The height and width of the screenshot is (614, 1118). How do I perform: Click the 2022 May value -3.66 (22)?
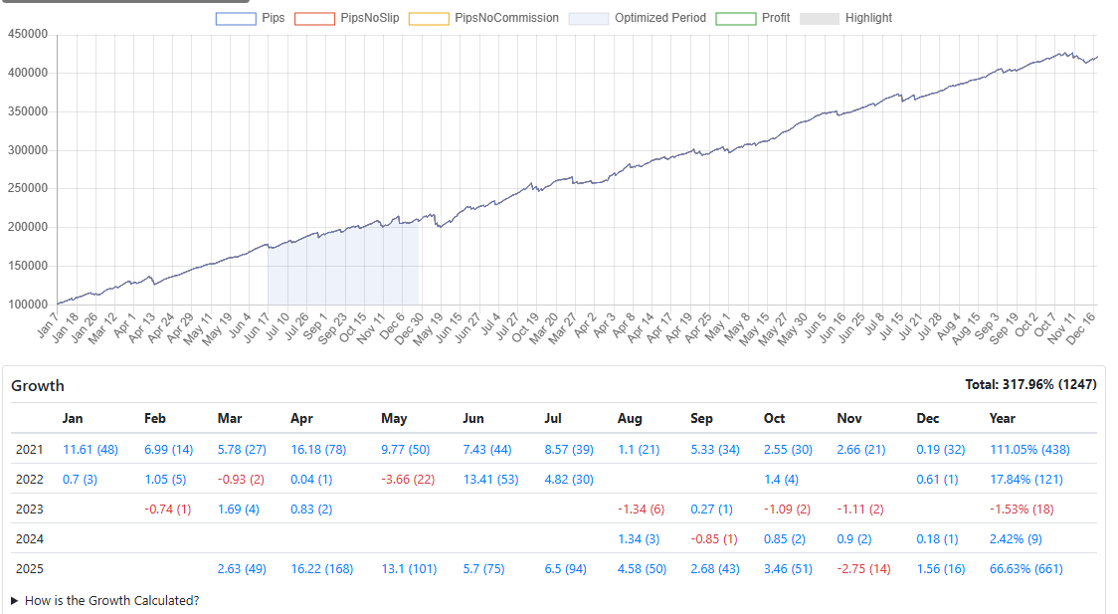(408, 480)
